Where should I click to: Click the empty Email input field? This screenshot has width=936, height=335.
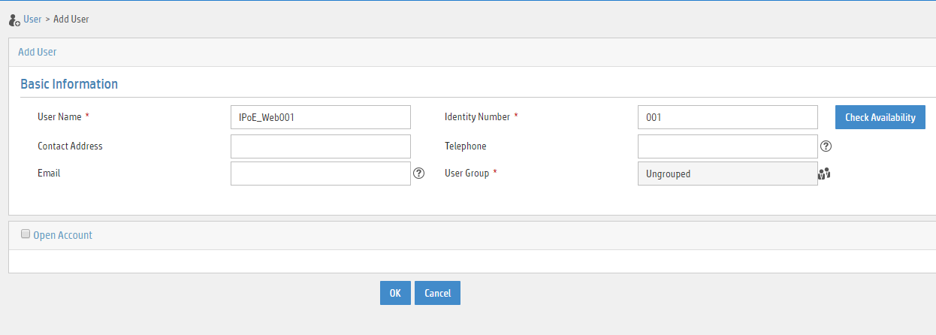click(321, 174)
